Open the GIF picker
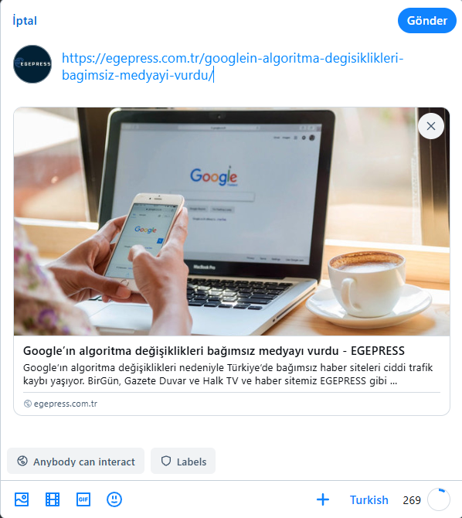This screenshot has height=518, width=462. (x=83, y=499)
